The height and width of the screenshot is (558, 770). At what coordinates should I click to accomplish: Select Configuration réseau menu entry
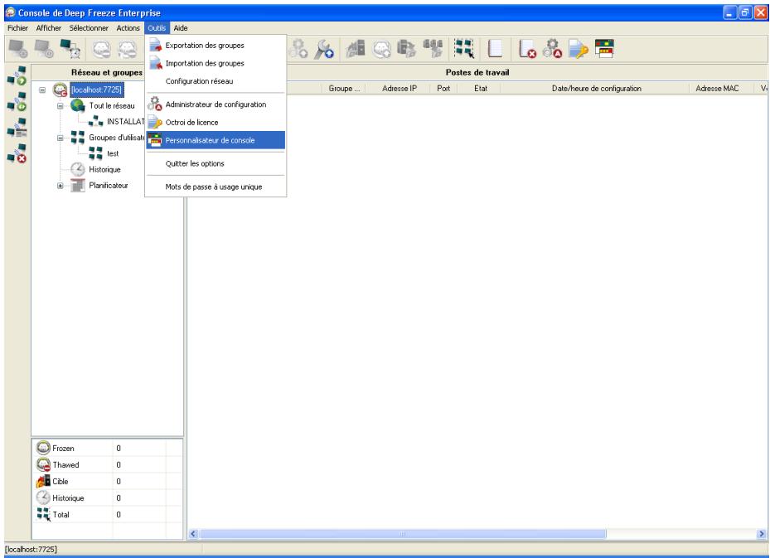click(x=216, y=81)
